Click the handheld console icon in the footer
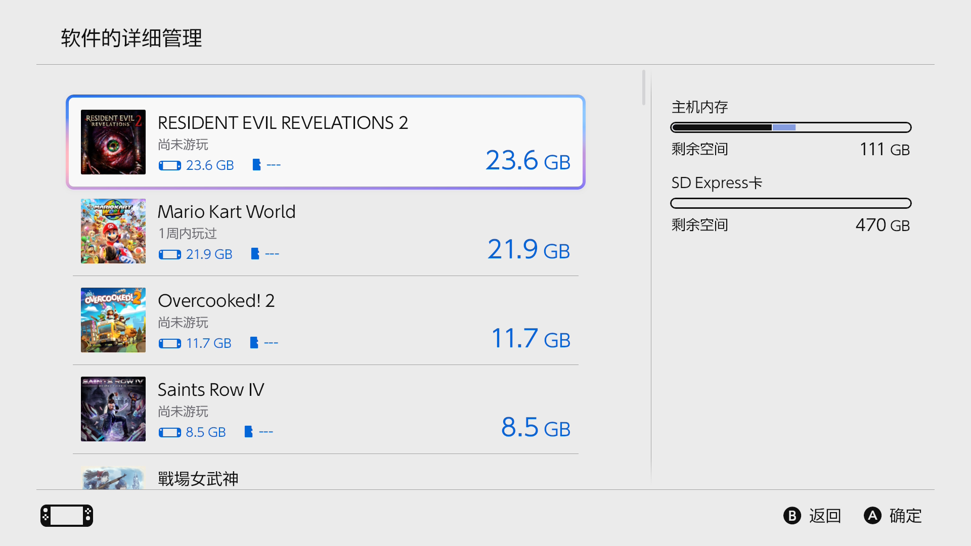 click(x=67, y=516)
